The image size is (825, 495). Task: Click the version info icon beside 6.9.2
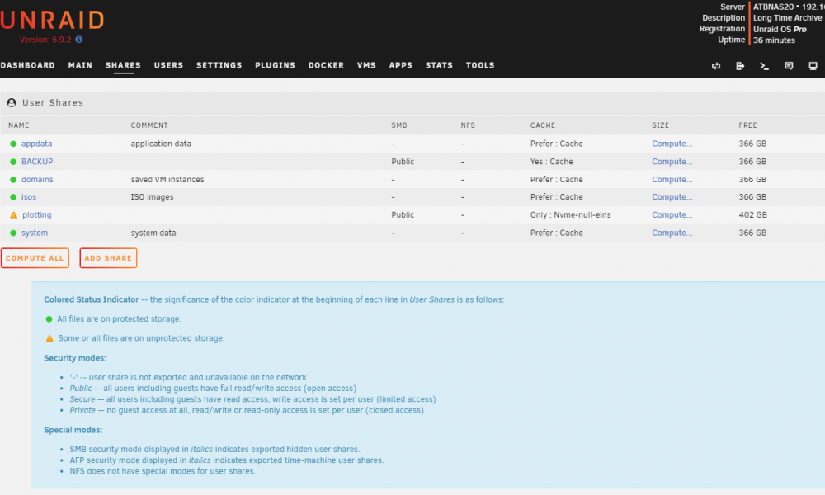click(x=79, y=40)
